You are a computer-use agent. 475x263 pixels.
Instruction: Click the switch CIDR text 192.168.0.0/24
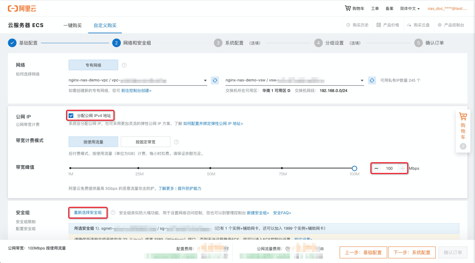tap(333, 91)
